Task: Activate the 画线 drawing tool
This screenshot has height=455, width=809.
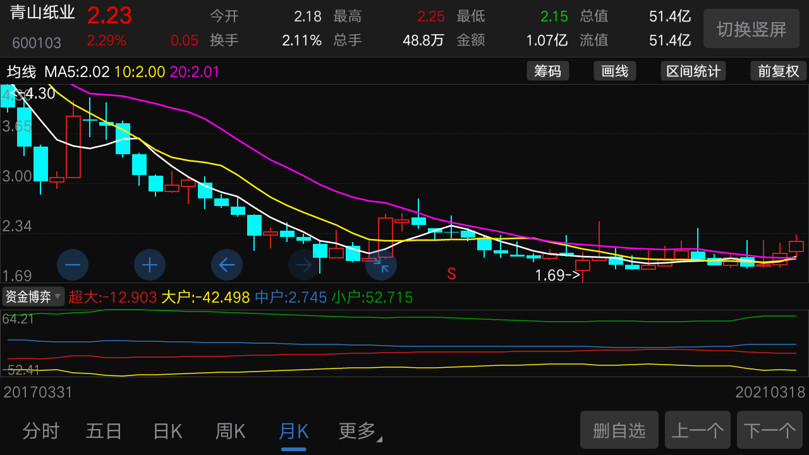Action: point(615,71)
